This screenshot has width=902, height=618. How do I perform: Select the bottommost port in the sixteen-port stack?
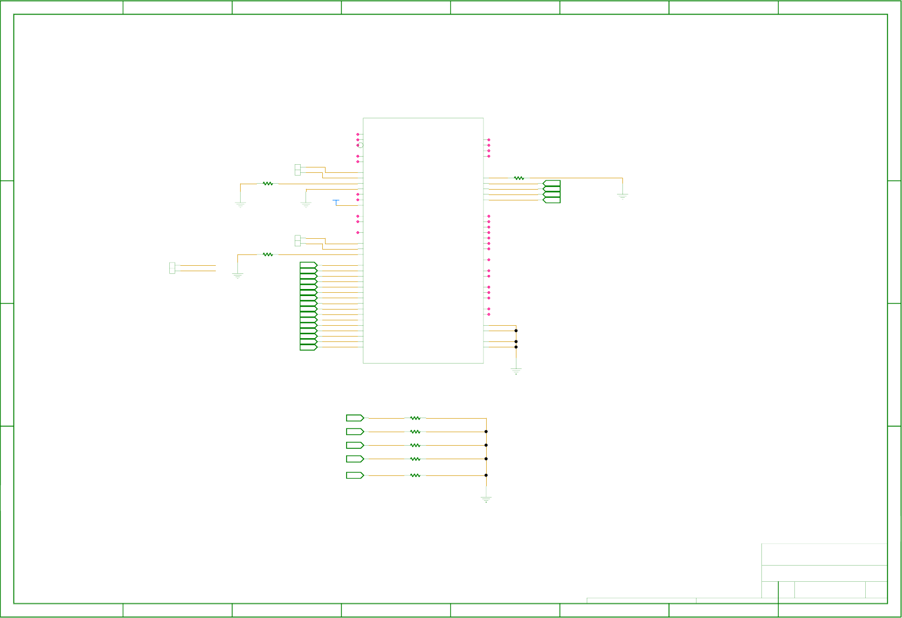tap(309, 347)
